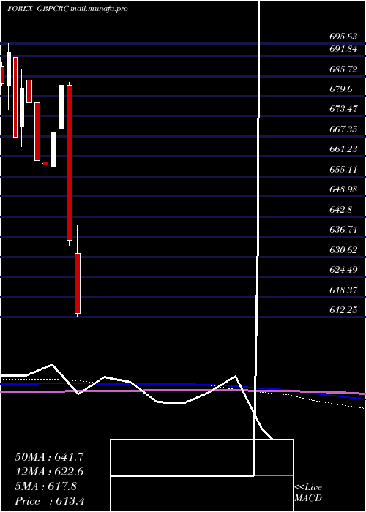Viewport: 366px width, 512px height.
Task: Click the 612.25 price level label
Action: click(x=343, y=310)
